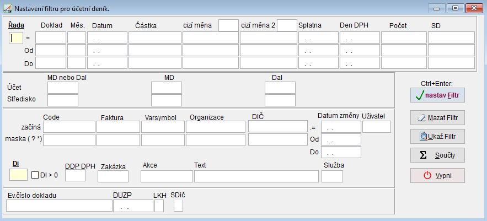The image size is (487, 221).
Task: Click the Mazat Filtr eraser button
Action: click(438, 117)
